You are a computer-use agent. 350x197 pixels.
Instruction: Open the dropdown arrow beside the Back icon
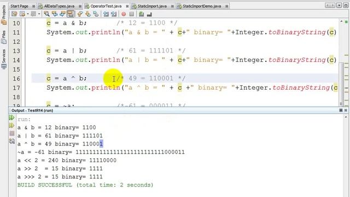tap(28, 14)
